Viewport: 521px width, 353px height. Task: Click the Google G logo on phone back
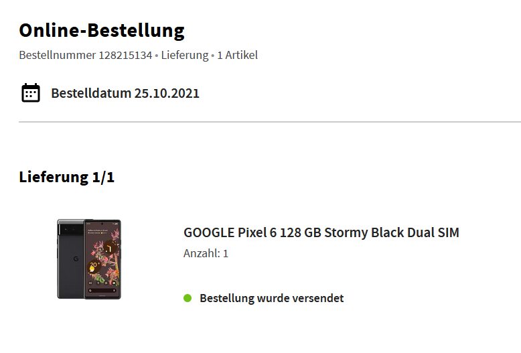tap(76, 259)
